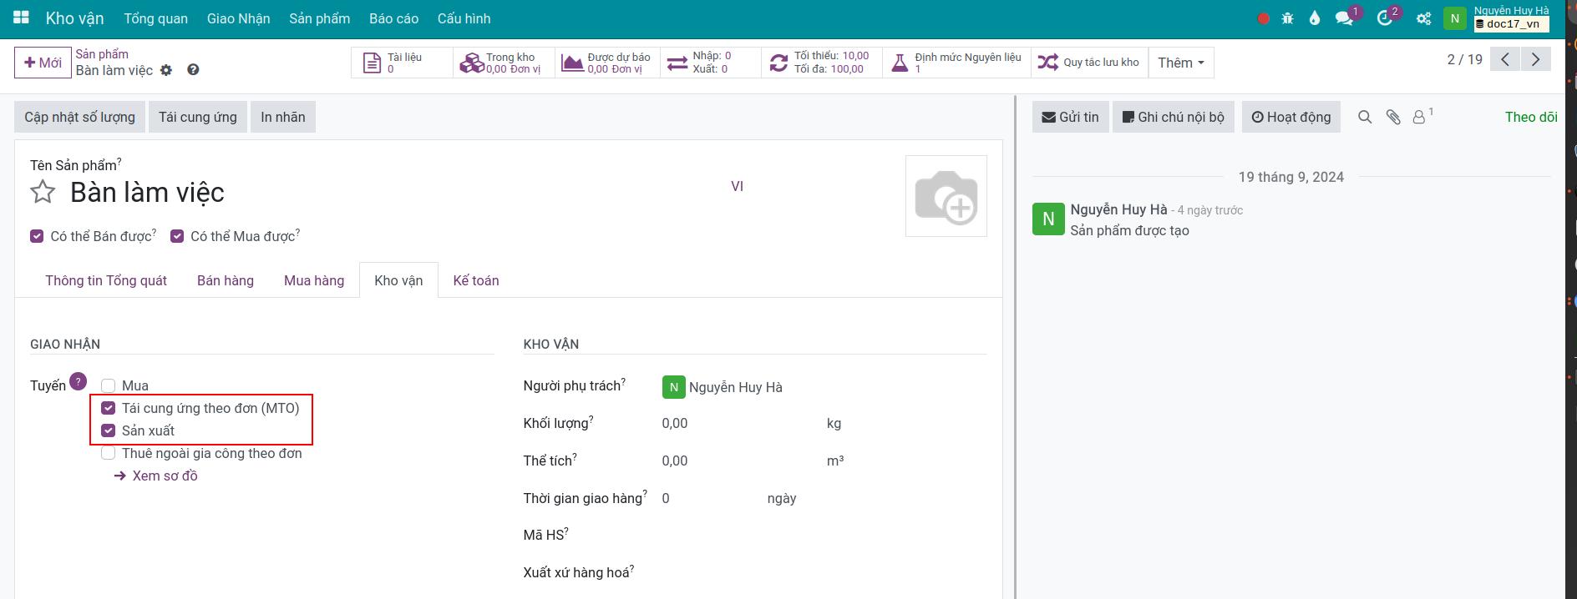
Task: Open the activities clock icon
Action: [1385, 18]
